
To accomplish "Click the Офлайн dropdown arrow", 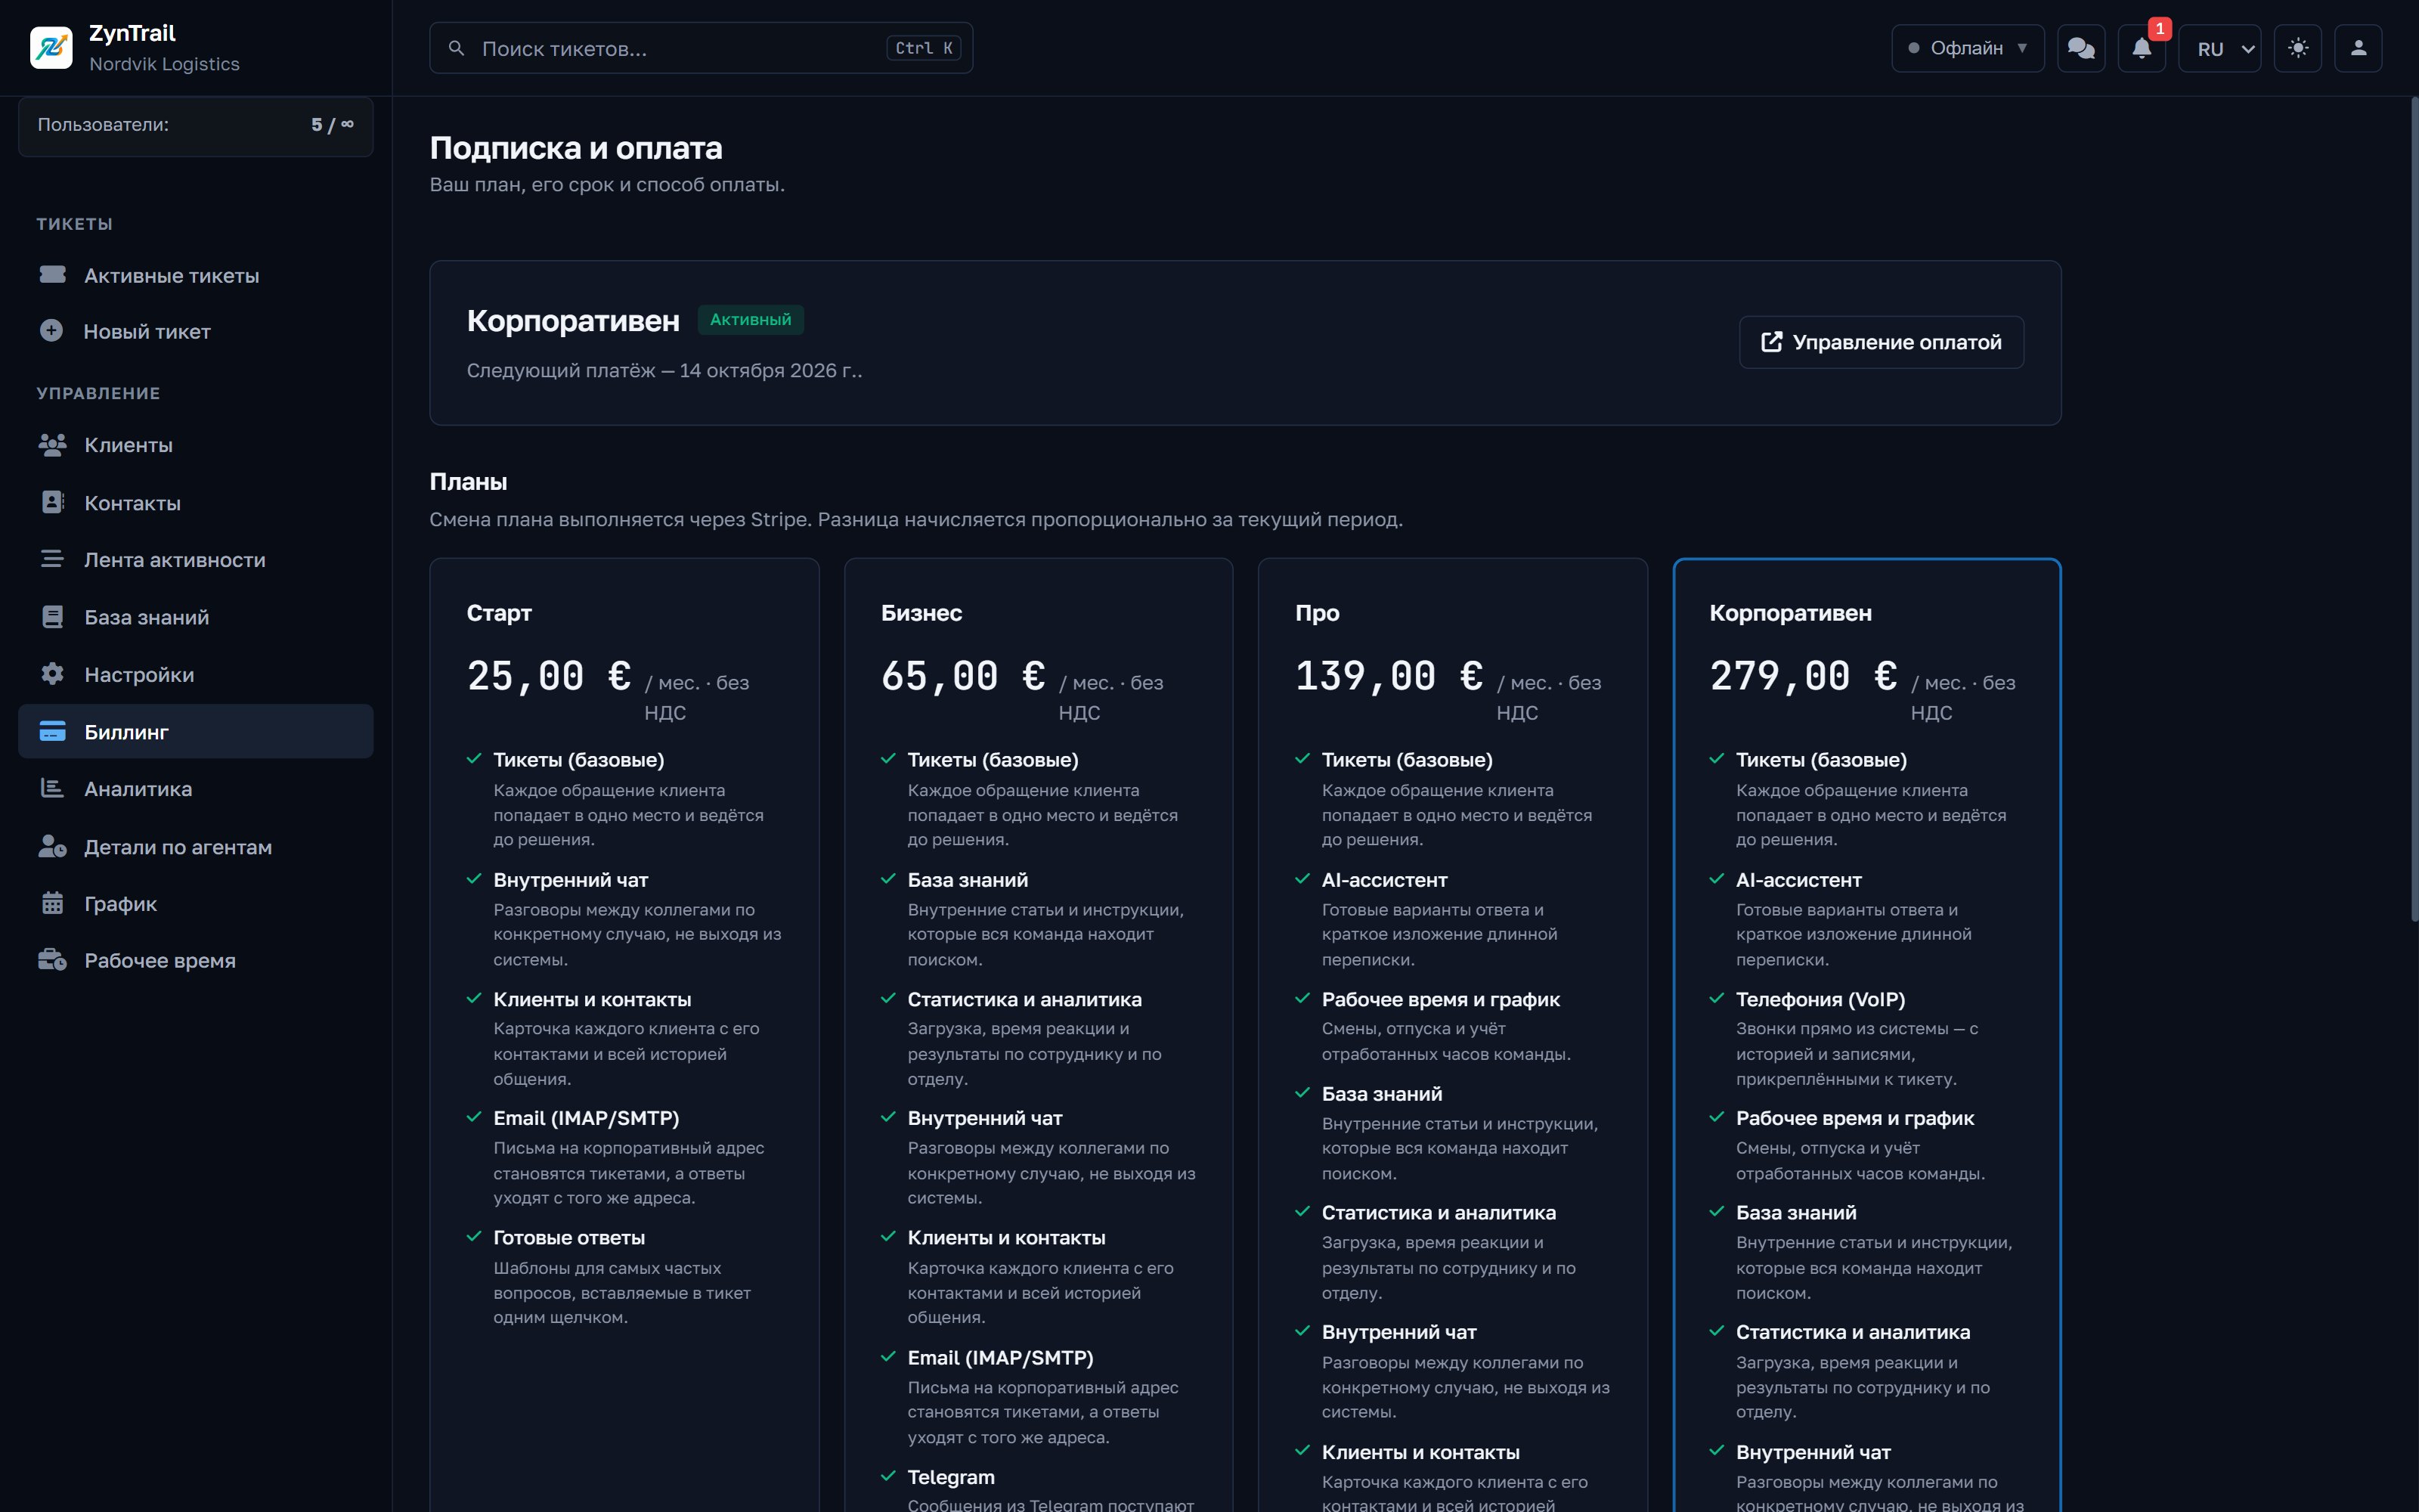I will click(x=2022, y=48).
